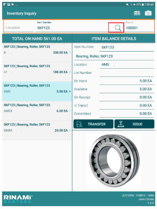157x209 pixels.
Task: Click the ISSUE button
Action: click(x=135, y=124)
